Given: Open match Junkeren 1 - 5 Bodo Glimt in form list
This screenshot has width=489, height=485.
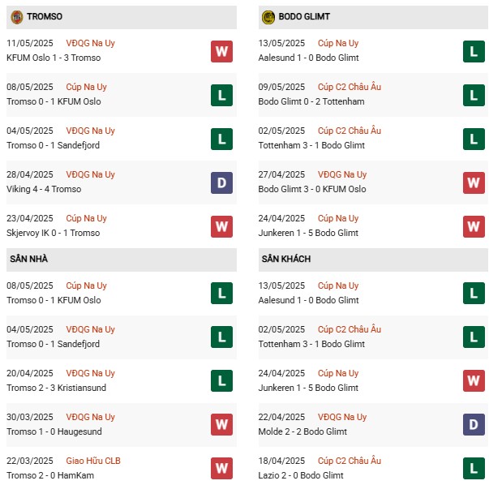Looking at the screenshot, I should point(308,233).
